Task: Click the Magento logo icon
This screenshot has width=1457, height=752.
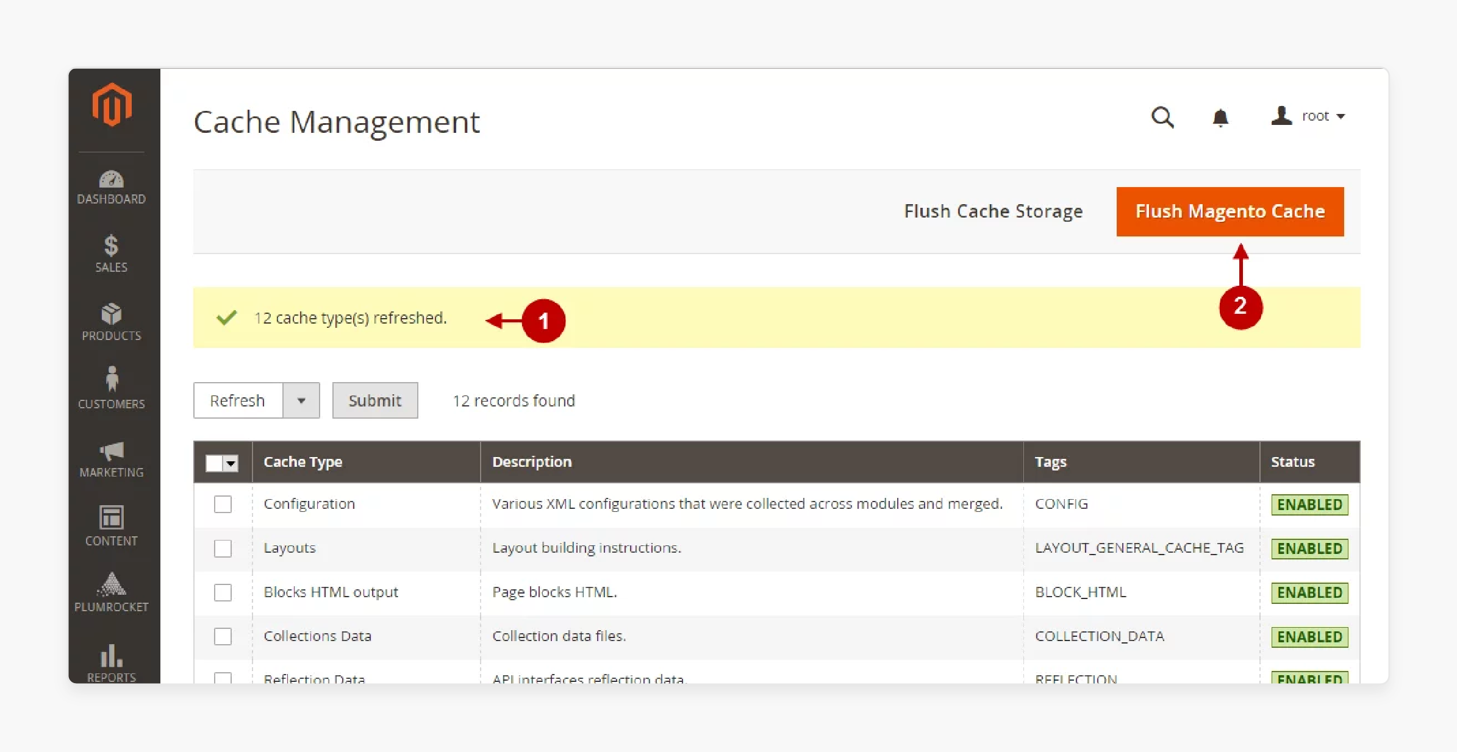Action: coord(112,105)
